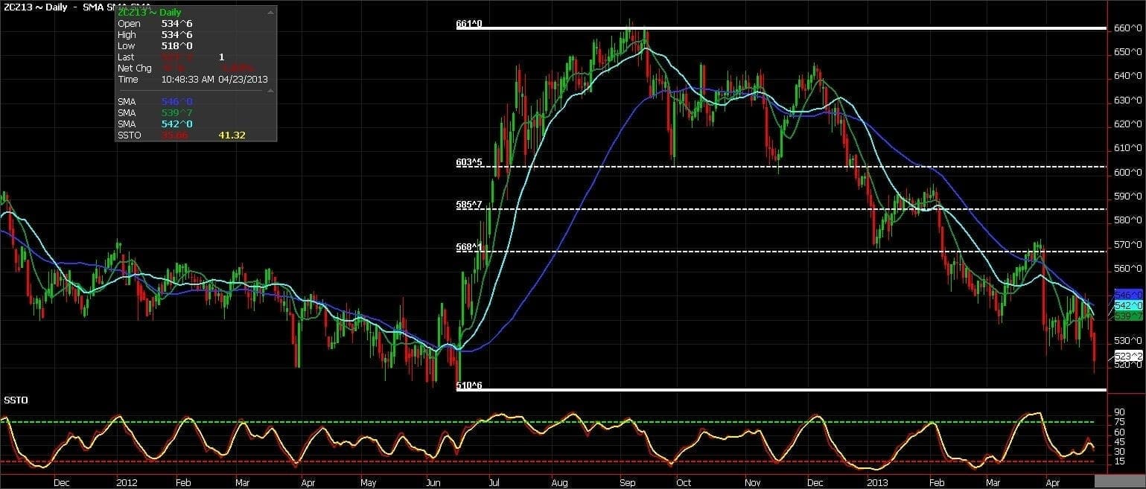Select the 661^0 horizontal line label
Screen dimensions: 1146x489
pyautogui.click(x=469, y=24)
